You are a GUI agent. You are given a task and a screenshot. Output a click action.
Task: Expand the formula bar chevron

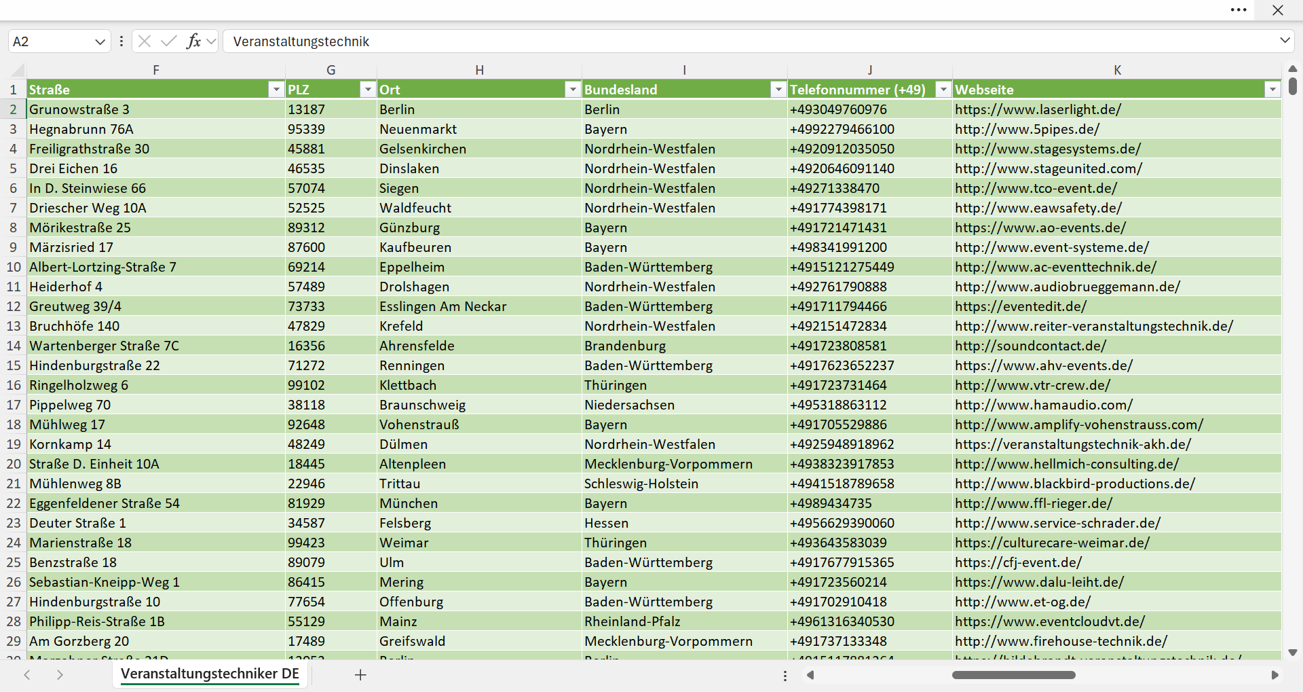1285,41
